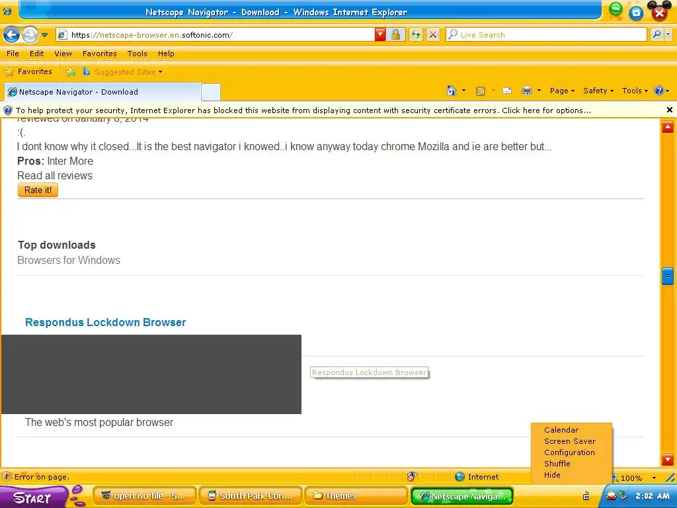This screenshot has width=677, height=508.
Task: Click the Forward navigation arrow button
Action: pyautogui.click(x=30, y=34)
